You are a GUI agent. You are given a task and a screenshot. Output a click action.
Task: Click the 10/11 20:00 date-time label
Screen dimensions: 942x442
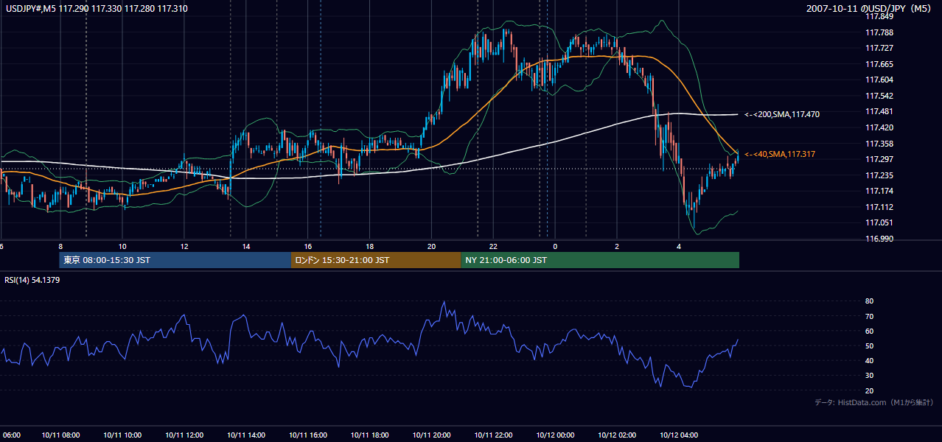coord(431,435)
